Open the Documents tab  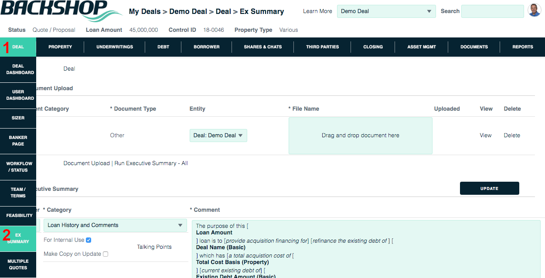click(474, 47)
